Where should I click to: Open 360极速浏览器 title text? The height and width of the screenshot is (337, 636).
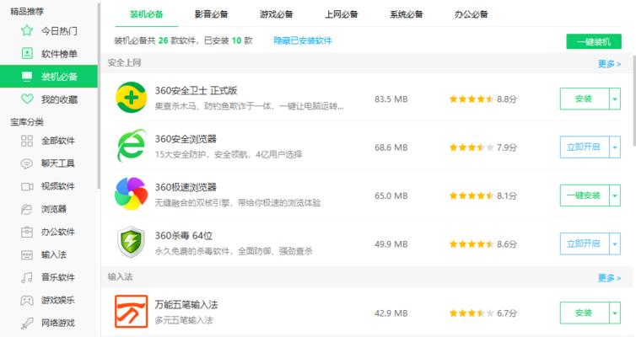click(186, 187)
